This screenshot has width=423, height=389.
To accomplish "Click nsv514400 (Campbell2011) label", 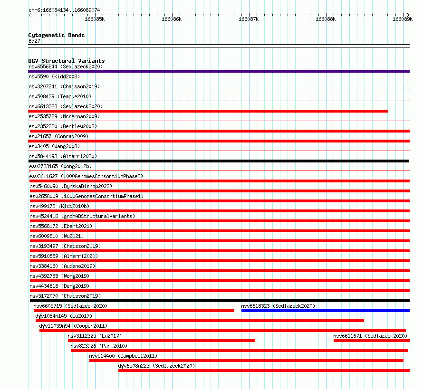I will (x=123, y=356).
